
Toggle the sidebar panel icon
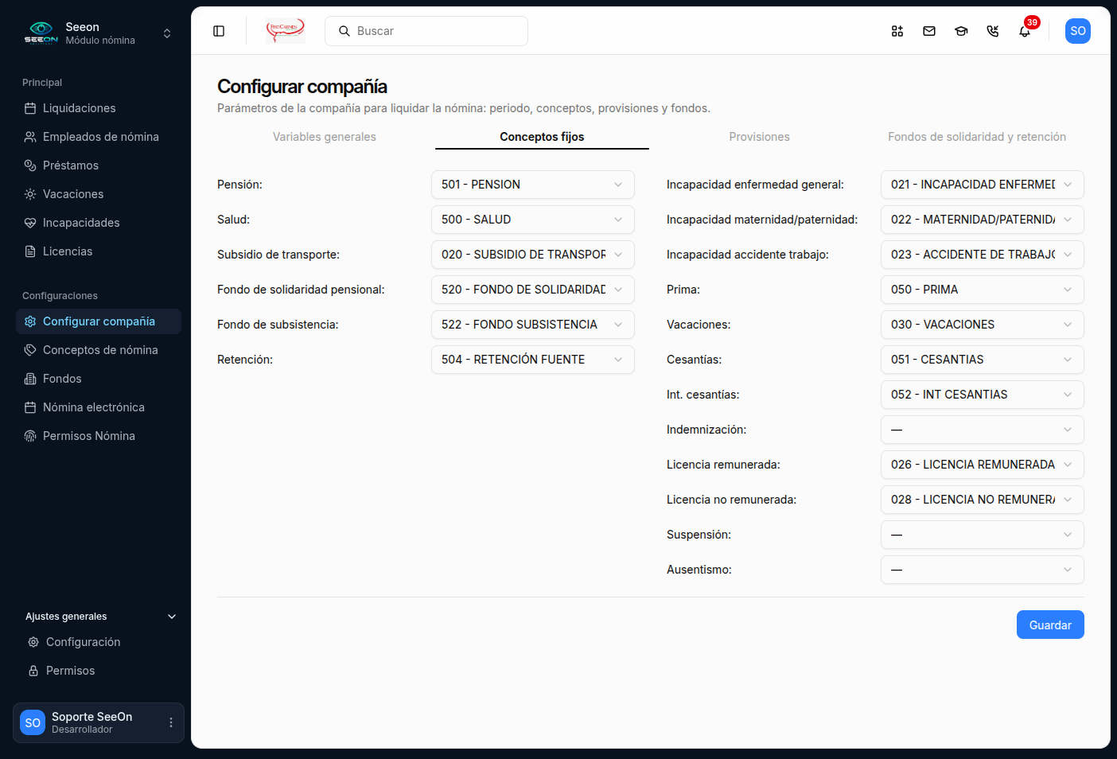(x=219, y=31)
